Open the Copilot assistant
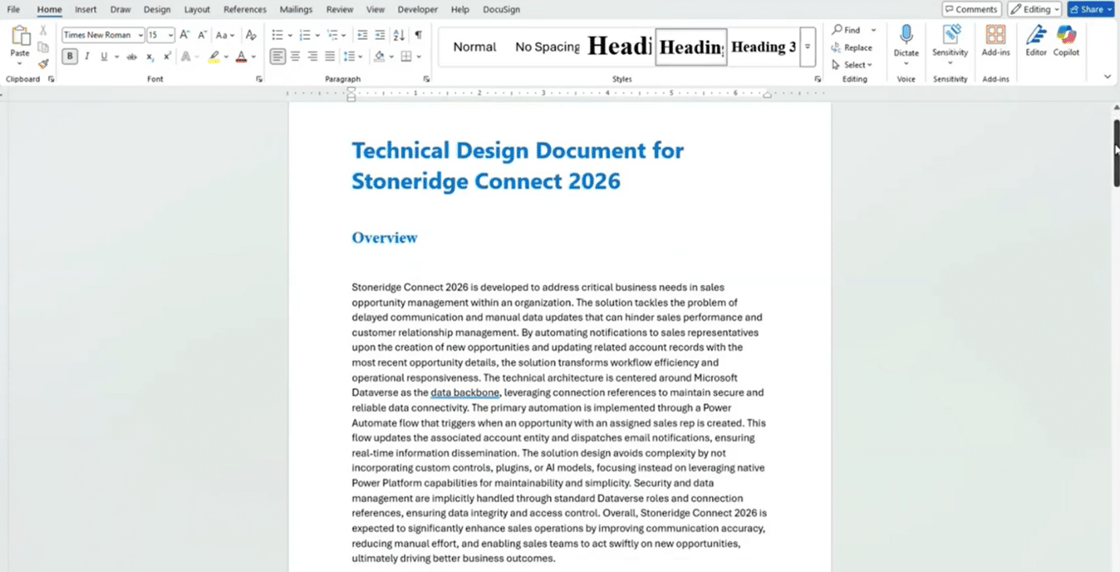1120x572 pixels. point(1066,41)
